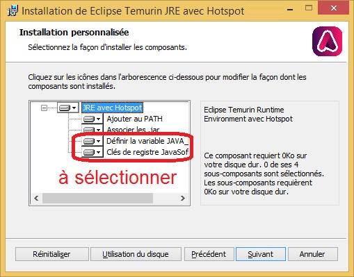Go back with the Précédent button
Screen dimensions: 354x277
tap(209, 254)
